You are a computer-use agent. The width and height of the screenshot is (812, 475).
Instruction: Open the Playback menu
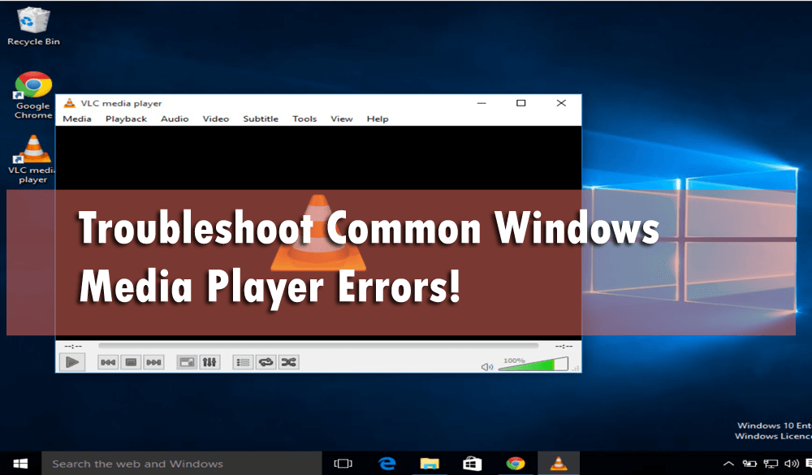point(126,119)
